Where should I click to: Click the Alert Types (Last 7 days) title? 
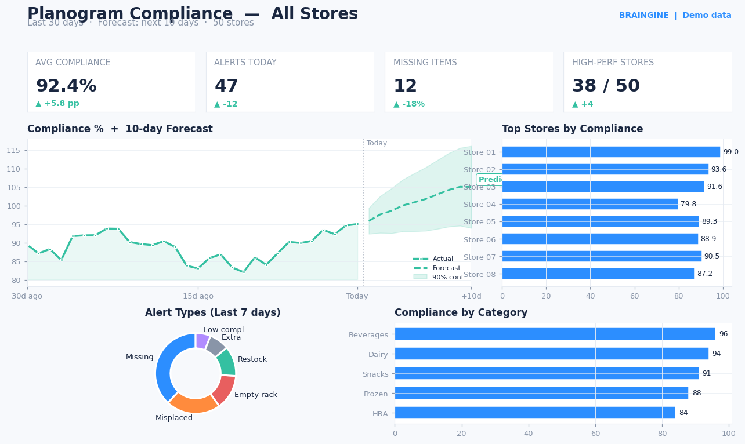tap(213, 312)
